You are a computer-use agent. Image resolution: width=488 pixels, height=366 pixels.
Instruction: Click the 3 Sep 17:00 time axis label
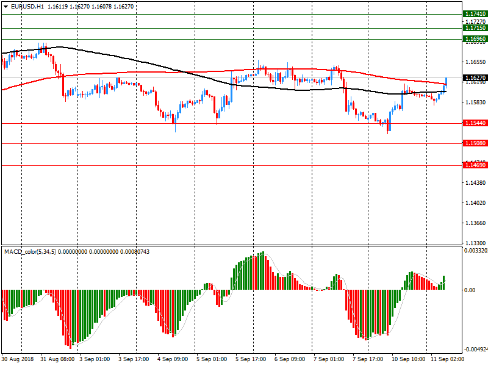point(134,360)
